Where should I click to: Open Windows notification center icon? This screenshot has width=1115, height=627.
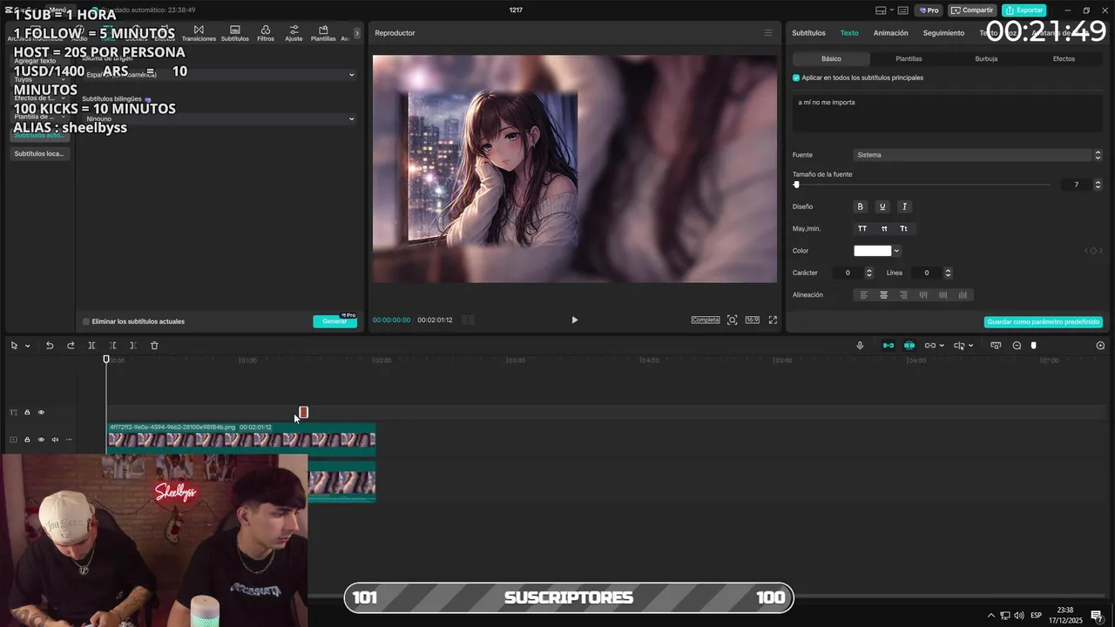(1096, 616)
